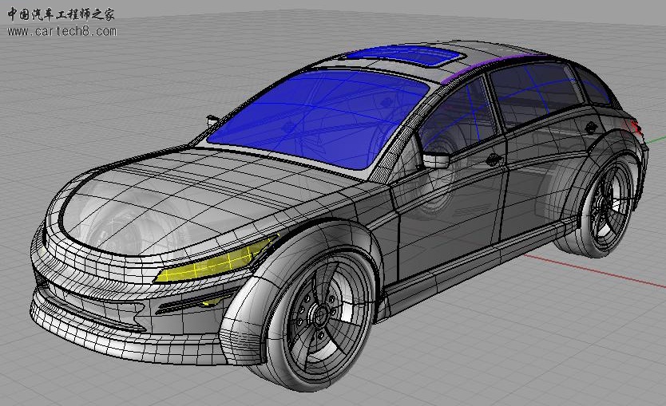Pick the red tail light
Viewport: 666px width, 406px height.
636,127
